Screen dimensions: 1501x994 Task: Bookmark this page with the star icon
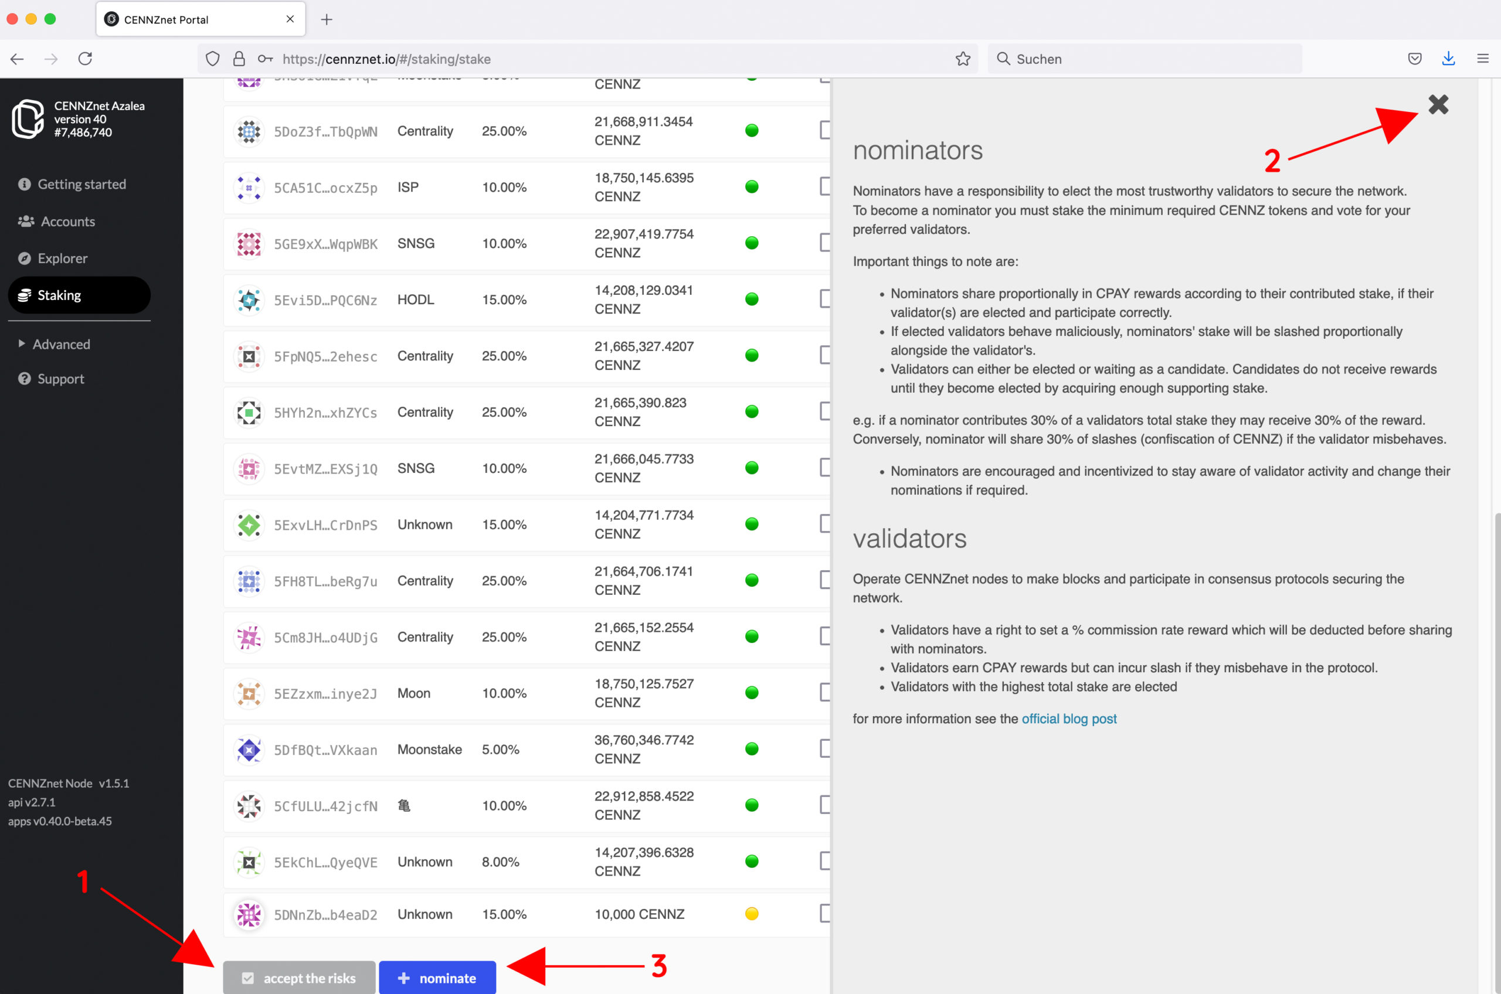coord(963,59)
